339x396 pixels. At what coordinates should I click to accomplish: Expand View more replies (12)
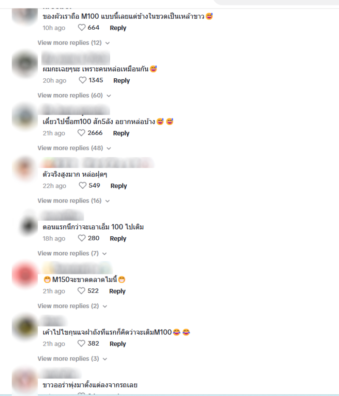pos(73,43)
